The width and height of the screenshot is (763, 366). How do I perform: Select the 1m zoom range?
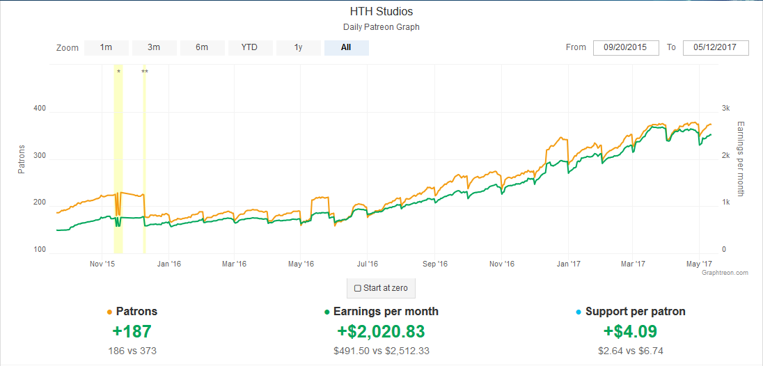tap(106, 47)
